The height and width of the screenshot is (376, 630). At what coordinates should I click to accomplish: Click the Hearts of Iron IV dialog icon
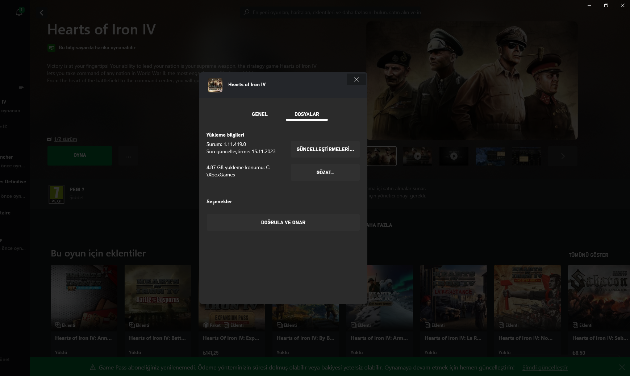pos(215,85)
